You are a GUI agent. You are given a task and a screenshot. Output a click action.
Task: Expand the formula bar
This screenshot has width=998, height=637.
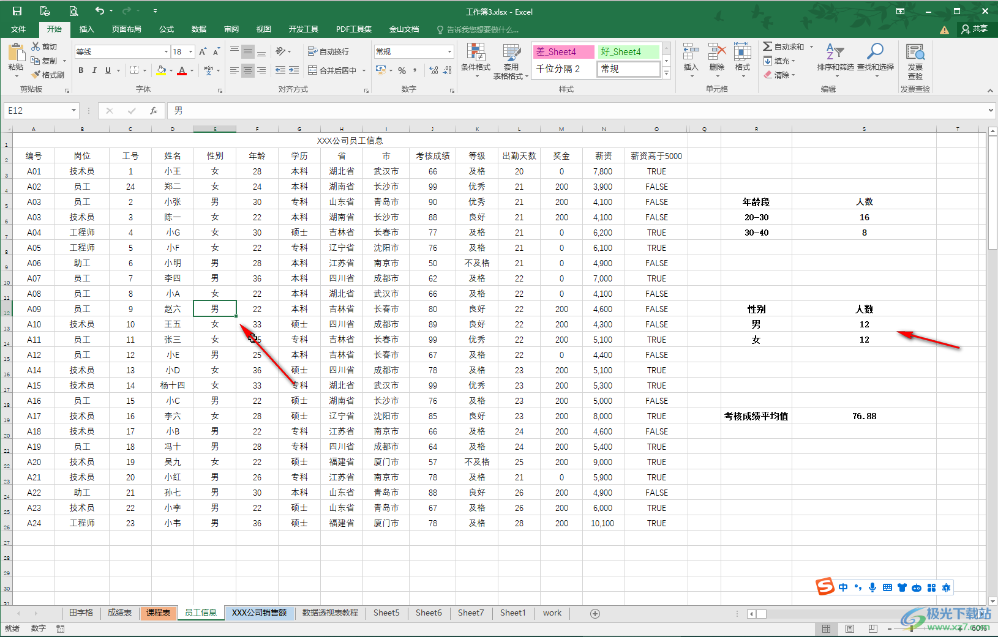[x=991, y=111]
